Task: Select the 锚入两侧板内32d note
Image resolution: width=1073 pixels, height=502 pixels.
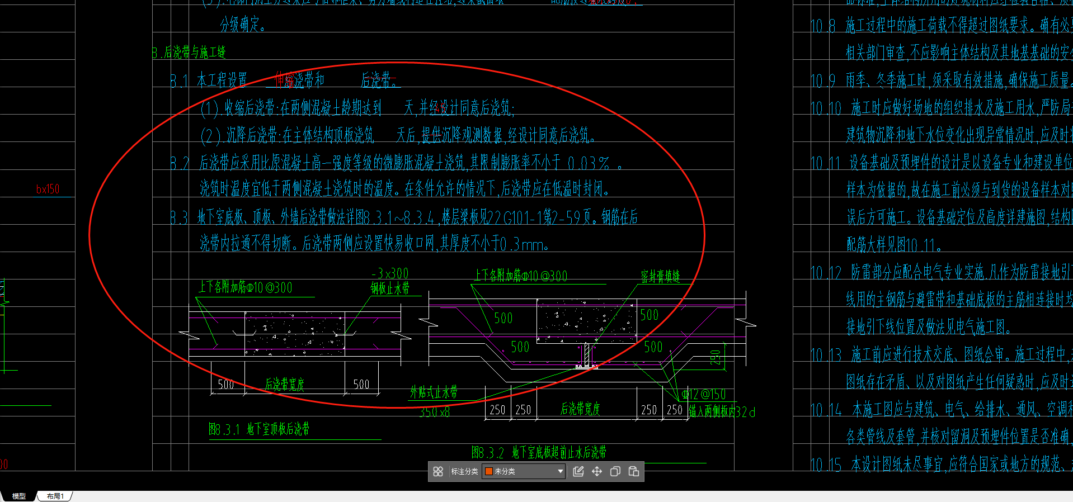Action: [722, 413]
